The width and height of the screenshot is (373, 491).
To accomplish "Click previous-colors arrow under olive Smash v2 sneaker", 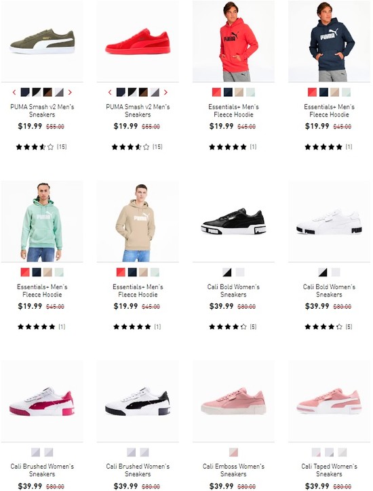I will click(14, 92).
